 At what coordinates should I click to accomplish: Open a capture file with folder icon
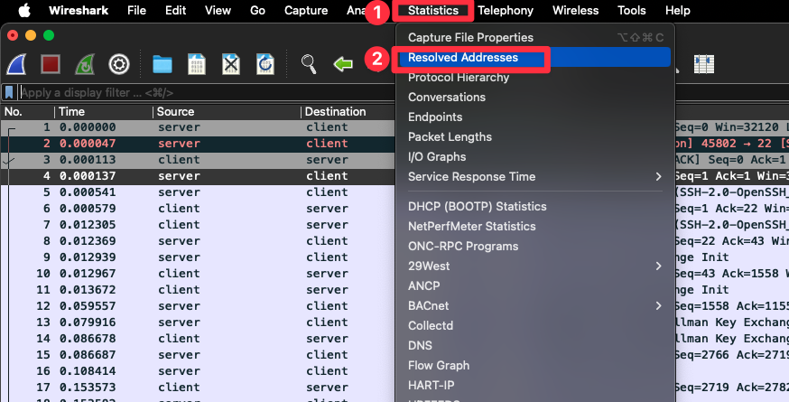(162, 64)
